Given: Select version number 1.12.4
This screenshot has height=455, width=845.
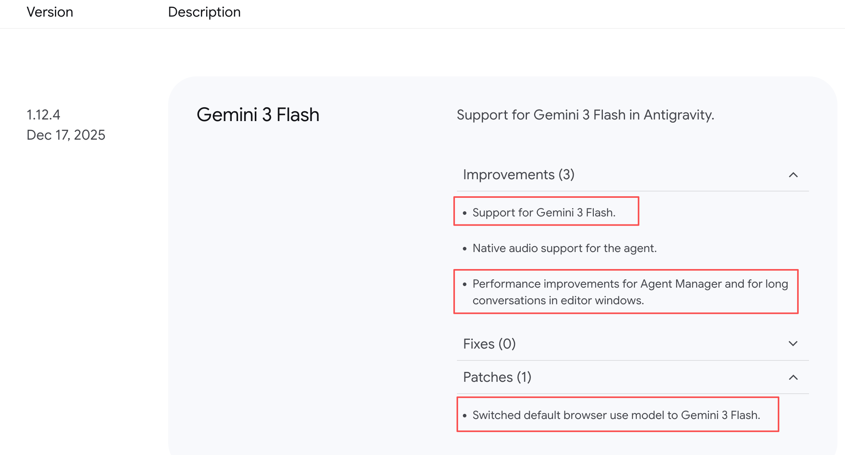Looking at the screenshot, I should pyautogui.click(x=44, y=115).
